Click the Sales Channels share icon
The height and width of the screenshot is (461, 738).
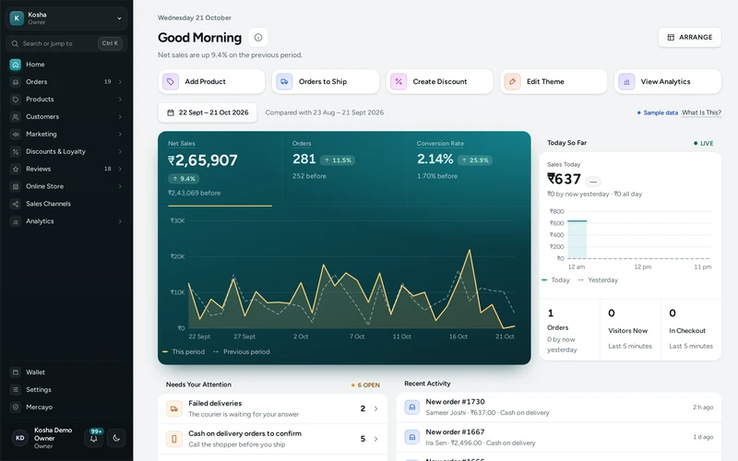coord(16,204)
